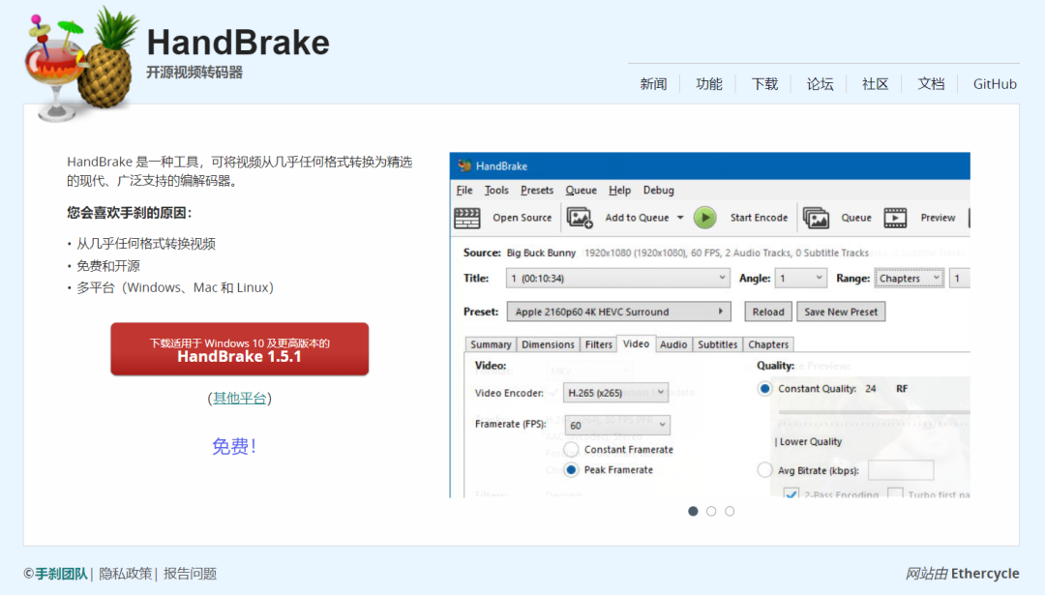1045x595 pixels.
Task: Click the Reload button
Action: click(x=768, y=312)
